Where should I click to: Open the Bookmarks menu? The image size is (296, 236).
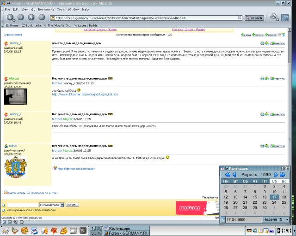tap(46, 9)
